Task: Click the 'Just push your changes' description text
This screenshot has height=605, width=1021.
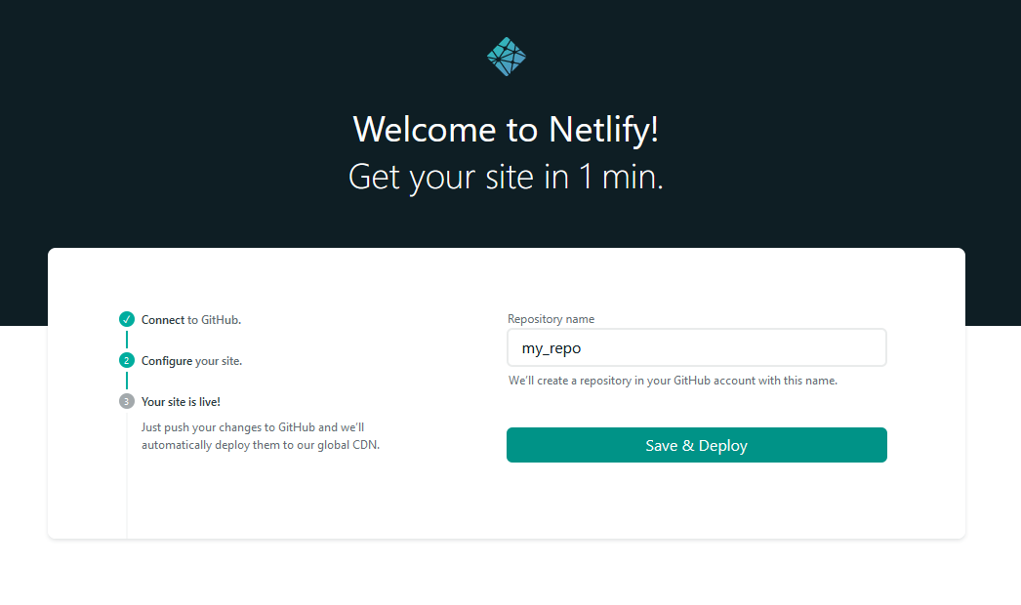Action: tap(260, 436)
